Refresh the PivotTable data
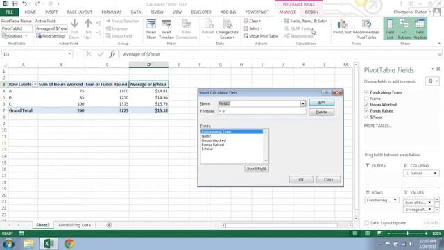 click(x=208, y=29)
